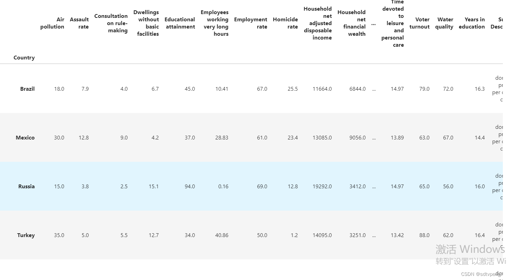Viewport: 507px width, 280px height.
Task: Click Turkey's employment rate value 50.0
Action: (262, 235)
